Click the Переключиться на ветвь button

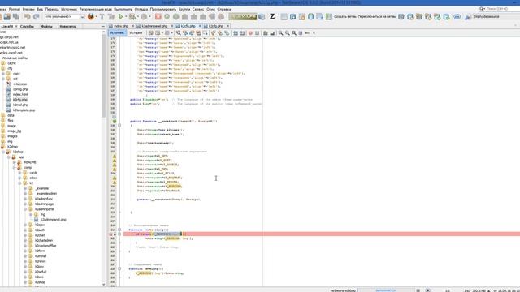tap(377, 16)
